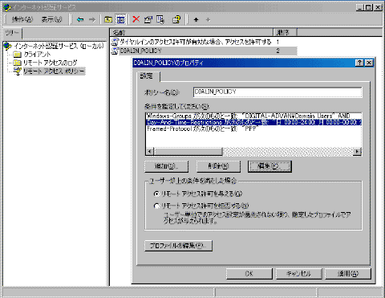Viewport: 385px width, 298px height.
Task: Click the grayed plus icon in toolbar
Action: click(x=208, y=19)
